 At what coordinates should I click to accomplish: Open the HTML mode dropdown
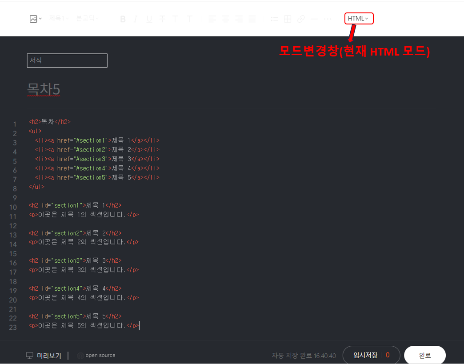tap(359, 19)
